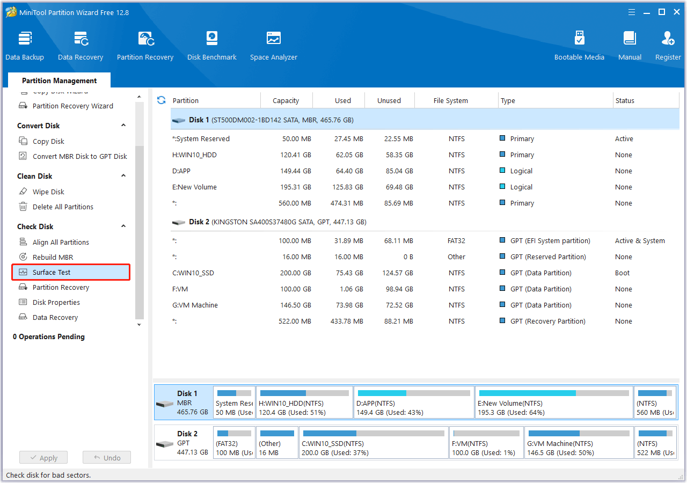The image size is (687, 483).
Task: Click the sidebar Data Recovery icon
Action: coord(23,317)
